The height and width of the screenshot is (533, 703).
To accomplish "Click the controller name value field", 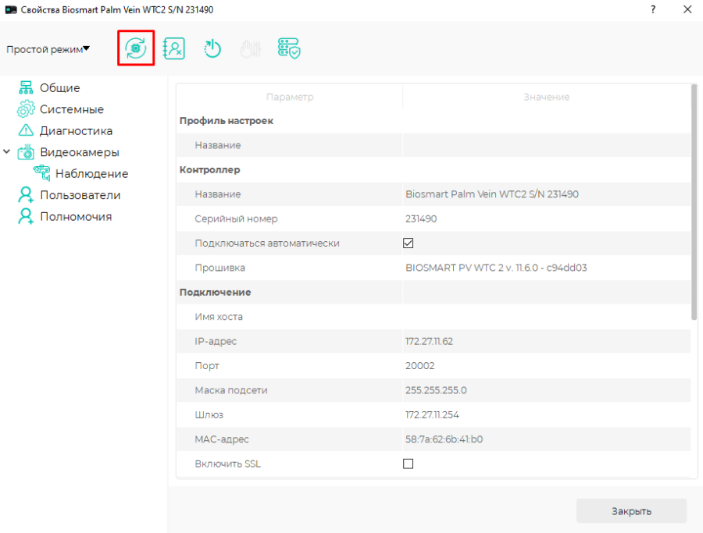I will 547,194.
